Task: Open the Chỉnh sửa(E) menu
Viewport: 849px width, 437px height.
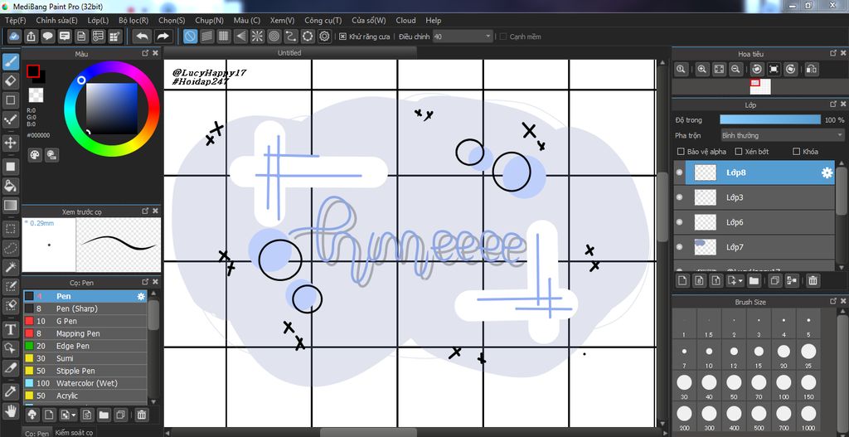Action: click(x=57, y=21)
